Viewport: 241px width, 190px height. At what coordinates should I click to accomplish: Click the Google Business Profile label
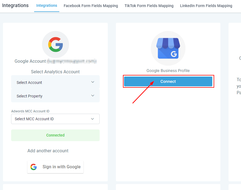click(168, 71)
